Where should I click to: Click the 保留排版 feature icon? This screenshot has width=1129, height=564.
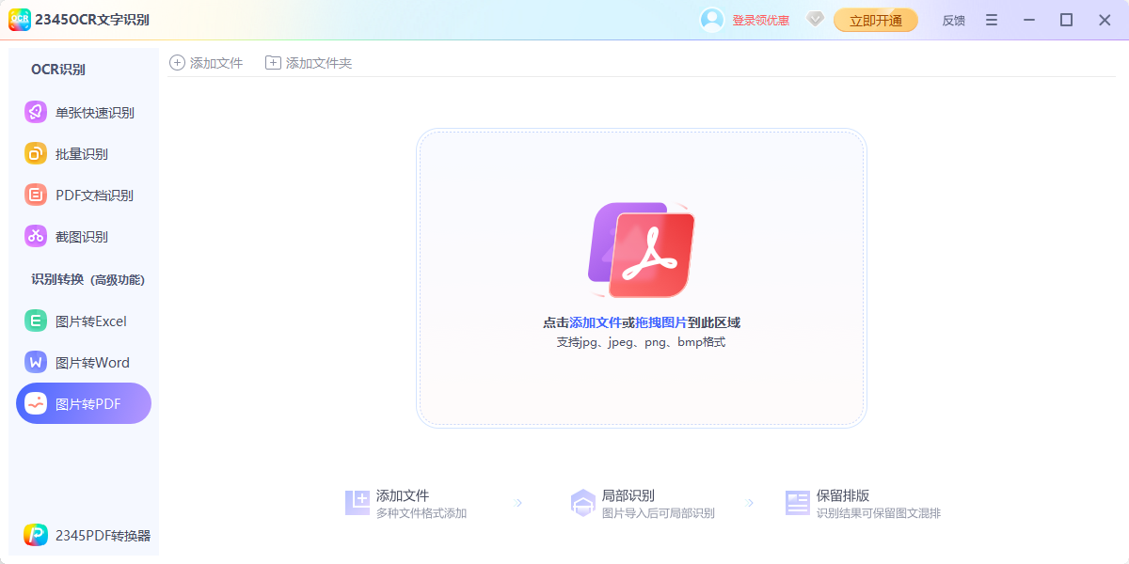pos(798,503)
